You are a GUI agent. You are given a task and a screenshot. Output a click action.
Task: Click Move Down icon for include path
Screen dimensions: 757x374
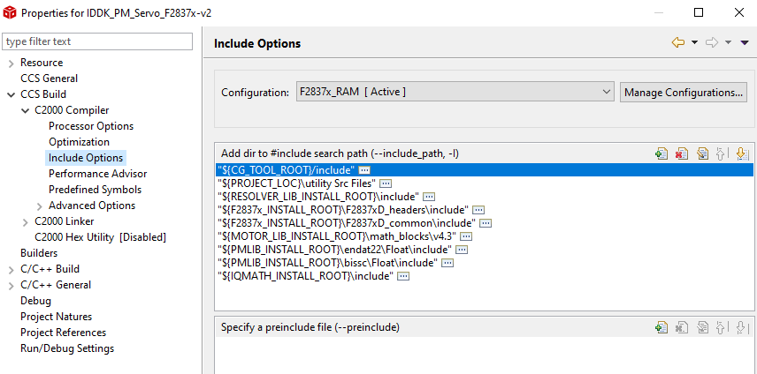pos(742,153)
